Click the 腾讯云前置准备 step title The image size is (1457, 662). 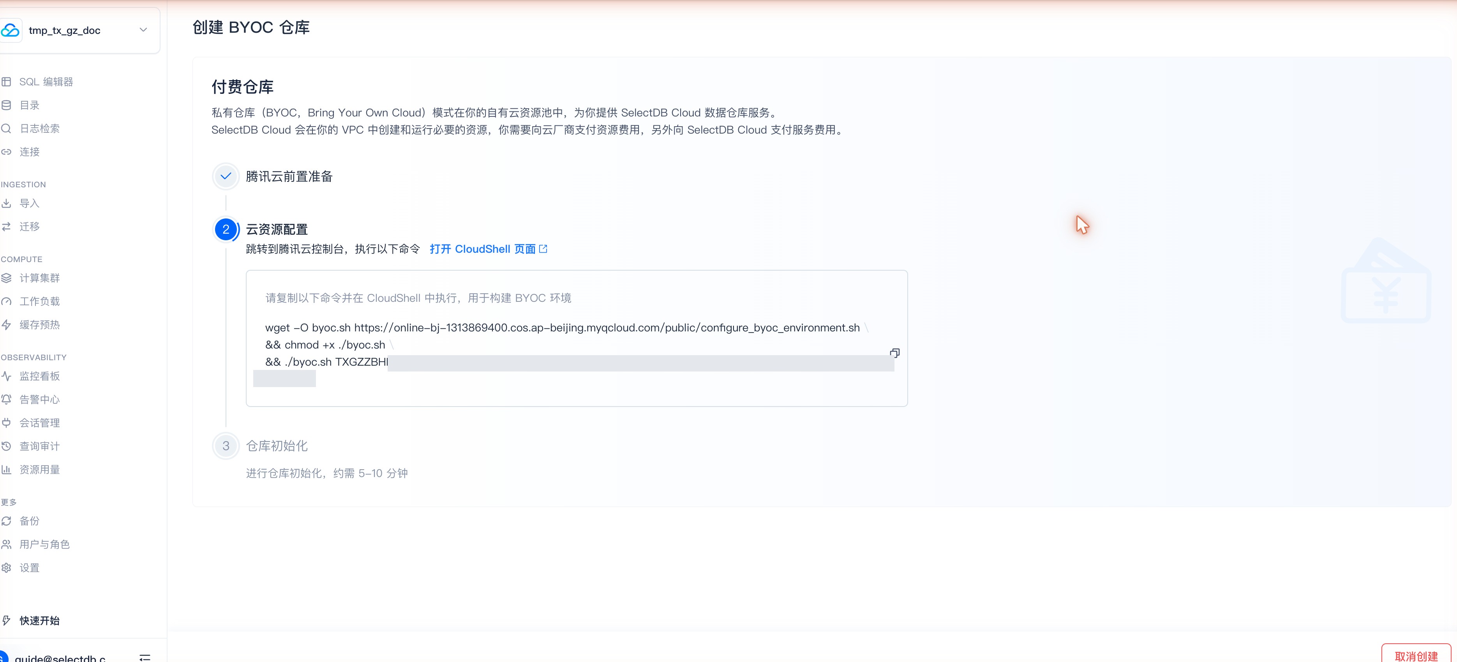[x=289, y=176]
